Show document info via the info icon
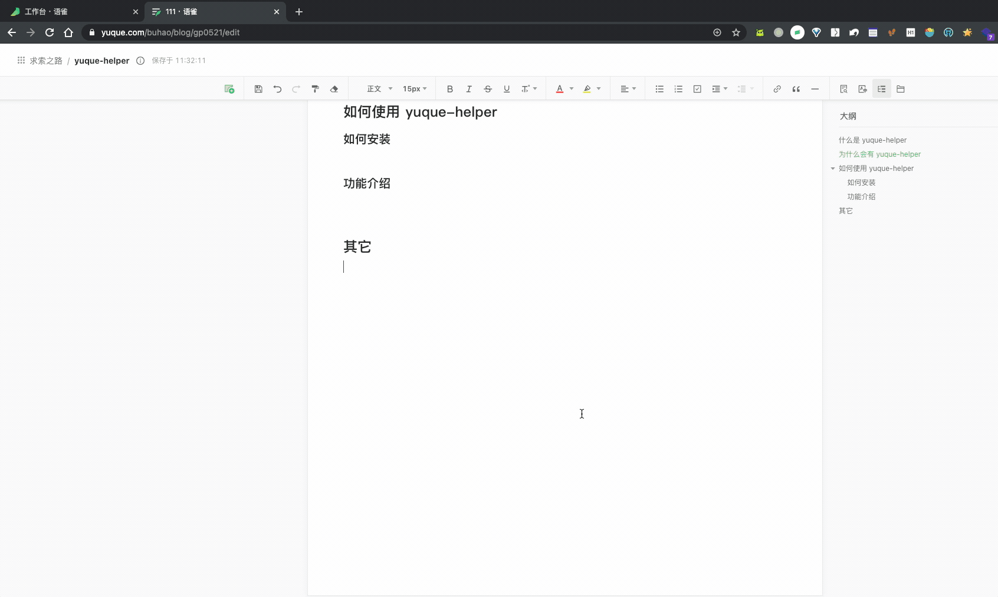The height and width of the screenshot is (597, 998). click(x=140, y=61)
